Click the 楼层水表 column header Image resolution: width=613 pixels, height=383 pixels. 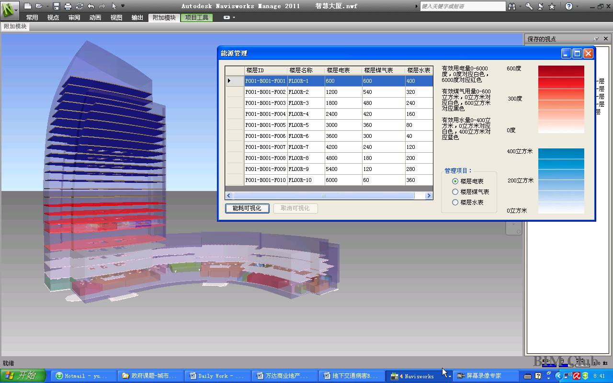point(419,70)
